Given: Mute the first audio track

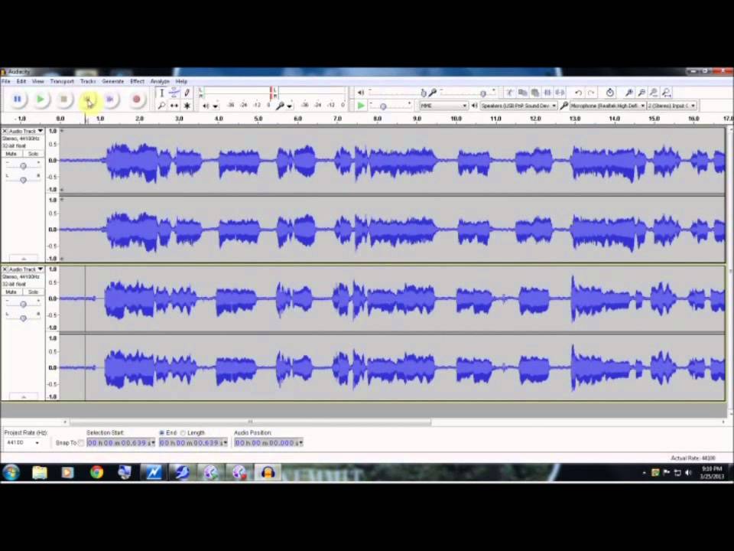Looking at the screenshot, I should point(11,154).
